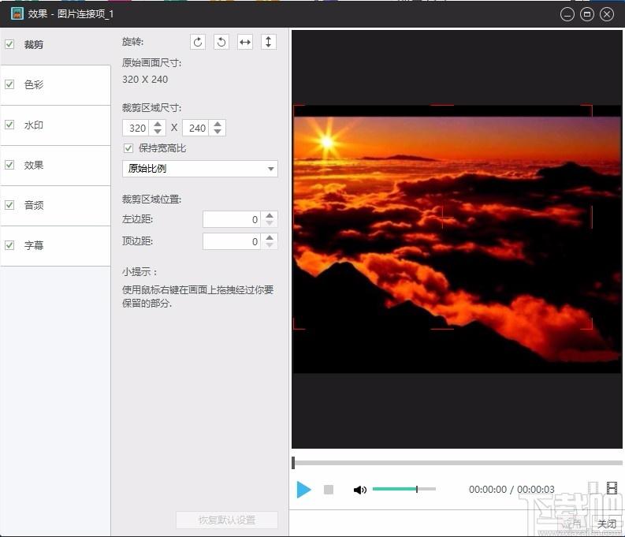Image resolution: width=625 pixels, height=537 pixels.
Task: Click the 关闭 close button
Action: point(607,524)
